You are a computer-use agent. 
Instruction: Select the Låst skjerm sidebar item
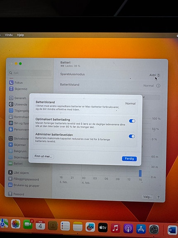pyautogui.click(x=19, y=173)
